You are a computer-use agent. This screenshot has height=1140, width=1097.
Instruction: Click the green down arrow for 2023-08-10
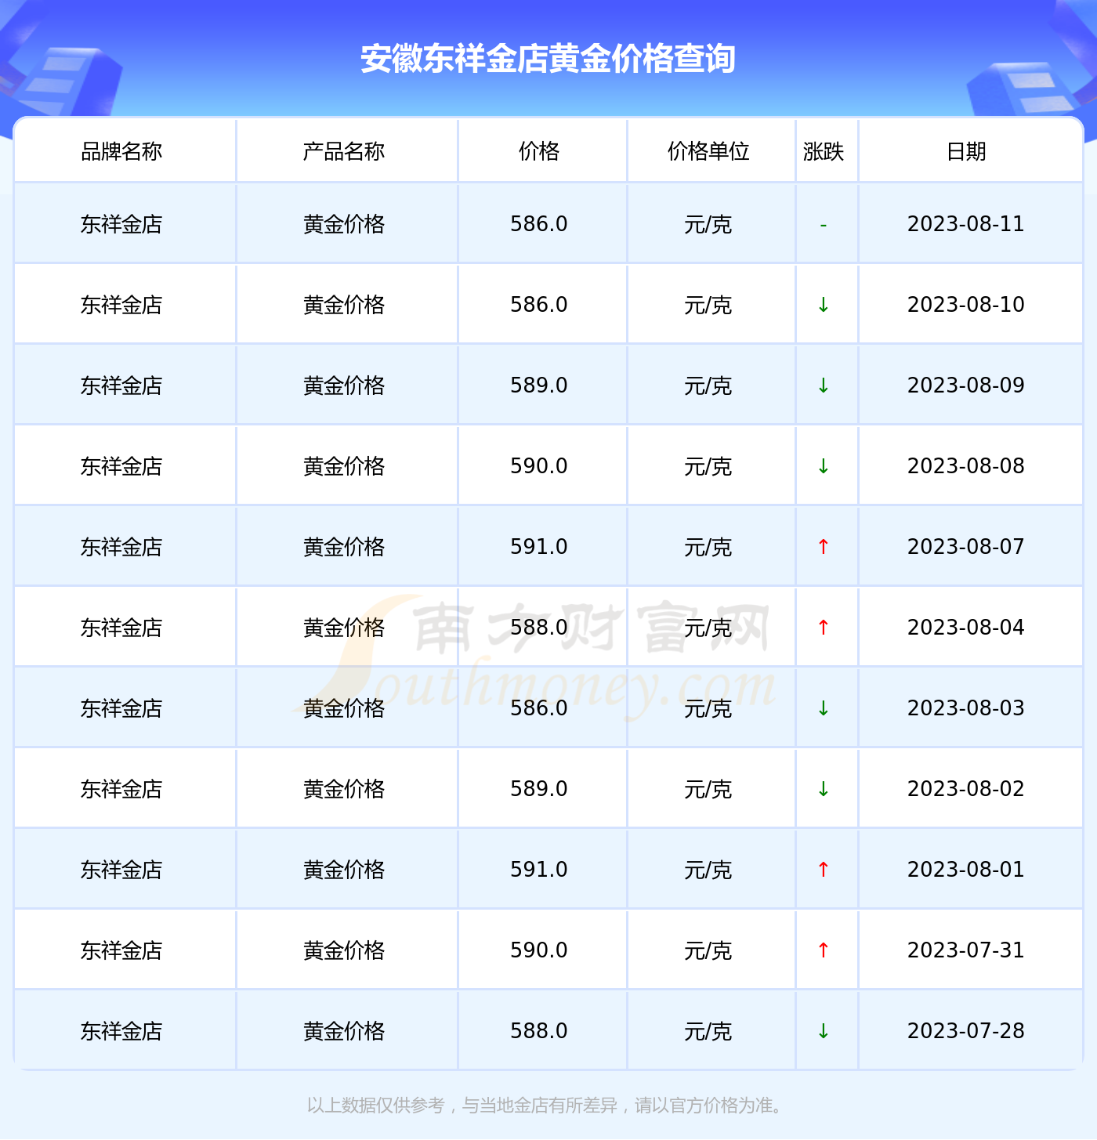pos(824,305)
